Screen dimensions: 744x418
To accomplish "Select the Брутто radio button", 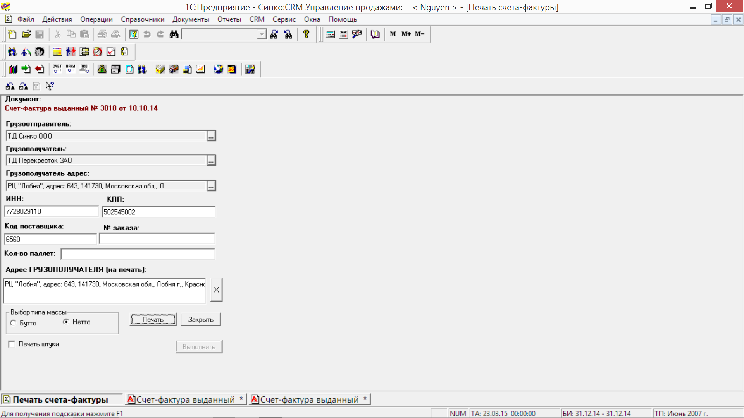I will tap(14, 323).
